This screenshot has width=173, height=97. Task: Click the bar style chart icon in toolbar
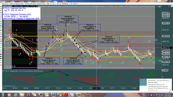(48, 4)
